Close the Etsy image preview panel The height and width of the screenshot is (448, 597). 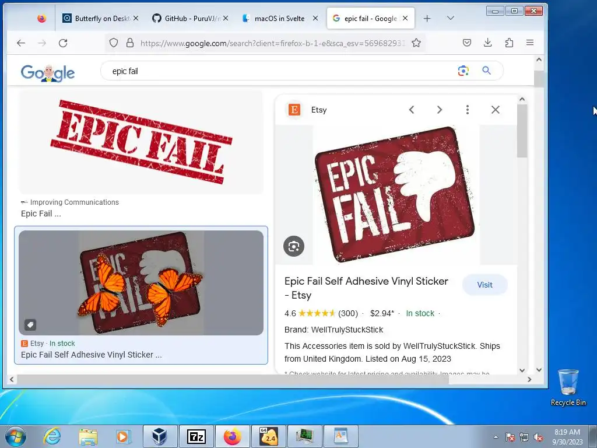[496, 110]
